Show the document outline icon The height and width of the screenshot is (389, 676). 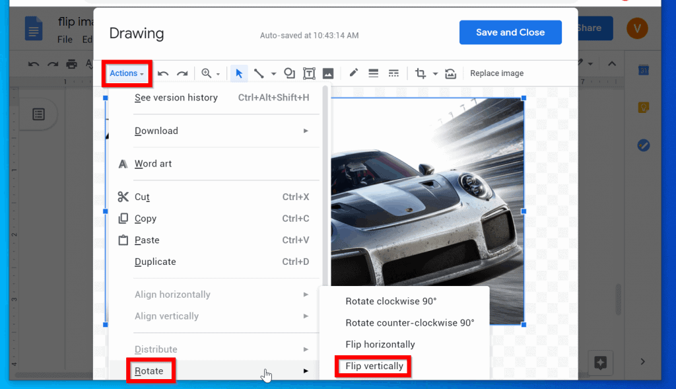coord(39,114)
